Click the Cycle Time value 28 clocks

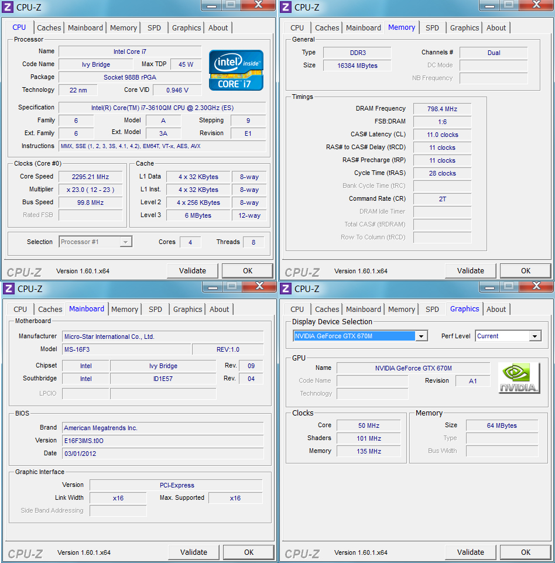coord(442,173)
